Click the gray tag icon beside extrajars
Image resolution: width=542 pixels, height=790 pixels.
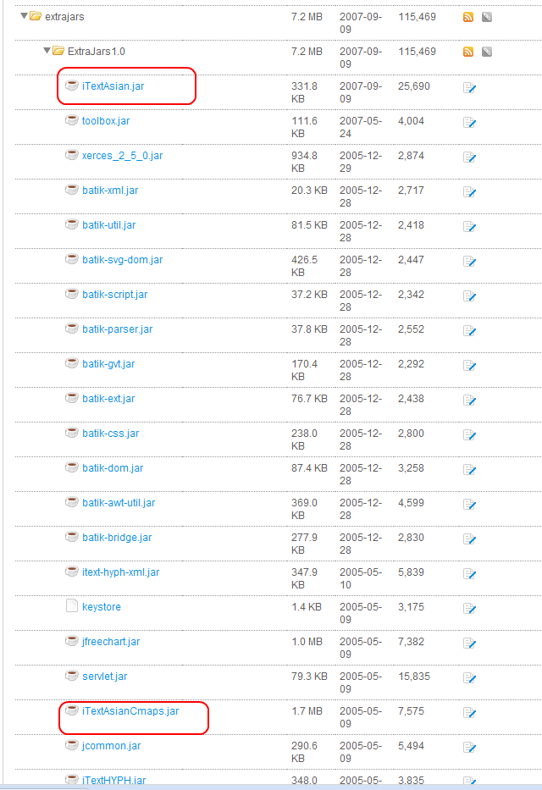pos(487,17)
